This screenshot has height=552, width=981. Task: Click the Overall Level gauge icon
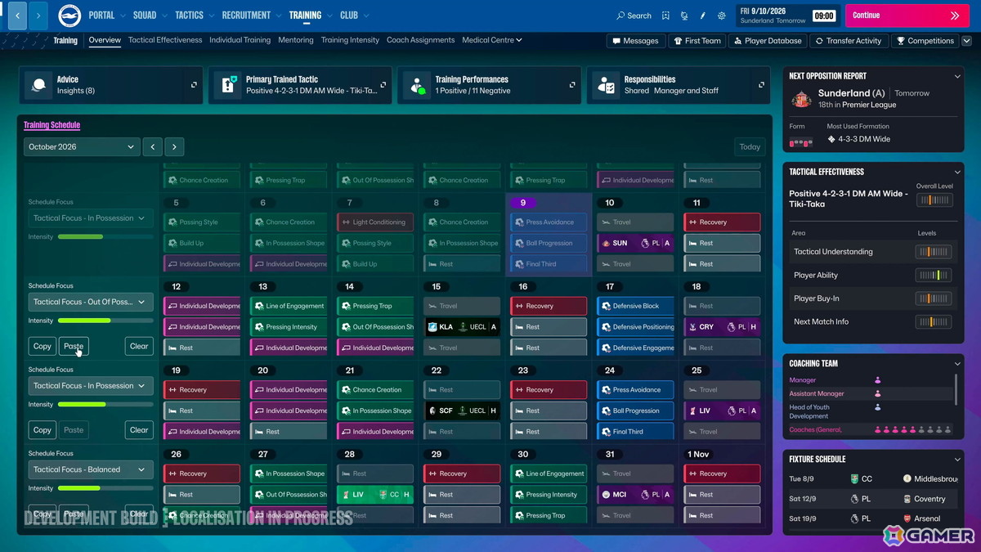click(x=934, y=200)
